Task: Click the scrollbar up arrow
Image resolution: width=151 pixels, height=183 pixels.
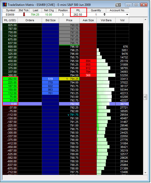Action: coord(145,20)
